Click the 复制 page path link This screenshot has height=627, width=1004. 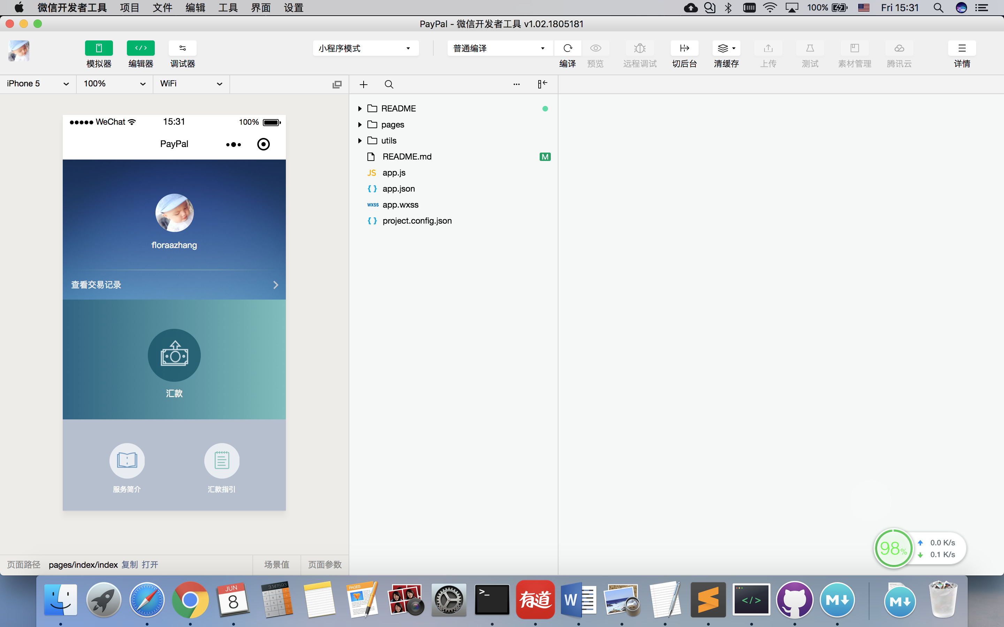[x=129, y=565]
